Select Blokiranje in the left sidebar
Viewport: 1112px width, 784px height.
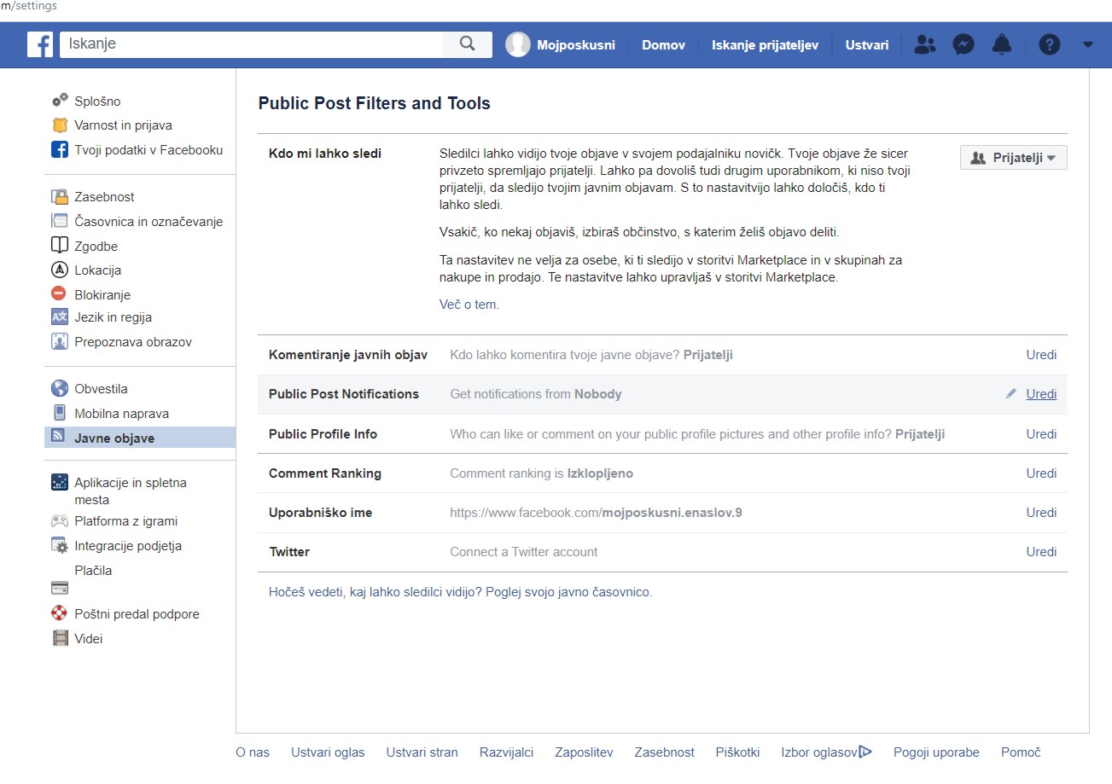click(x=102, y=294)
